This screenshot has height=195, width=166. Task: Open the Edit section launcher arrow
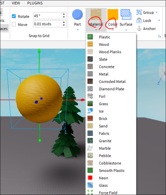click(160, 36)
